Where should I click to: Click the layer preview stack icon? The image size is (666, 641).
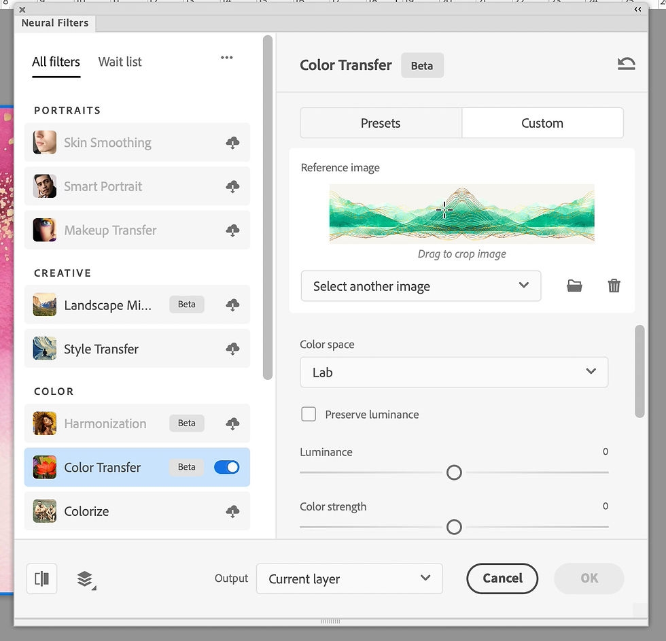[x=85, y=579]
